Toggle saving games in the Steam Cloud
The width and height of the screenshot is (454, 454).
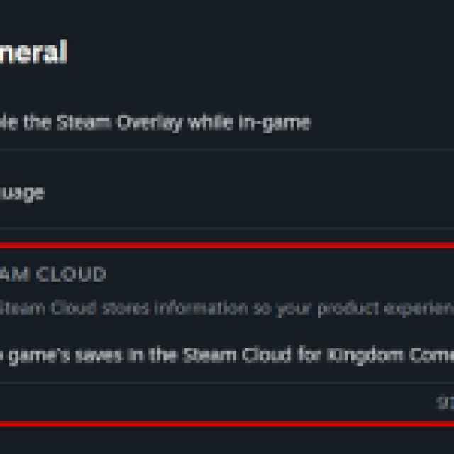click(x=213, y=355)
